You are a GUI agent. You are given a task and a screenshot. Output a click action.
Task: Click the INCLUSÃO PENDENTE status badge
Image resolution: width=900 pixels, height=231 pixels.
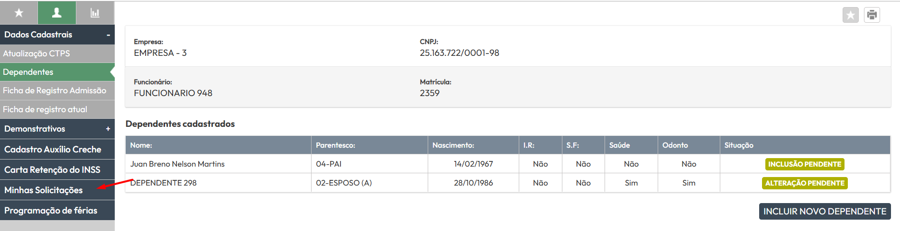click(805, 164)
